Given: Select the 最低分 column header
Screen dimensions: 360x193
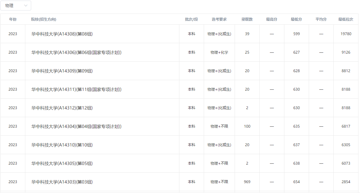Looking at the screenshot, I should (296, 19).
